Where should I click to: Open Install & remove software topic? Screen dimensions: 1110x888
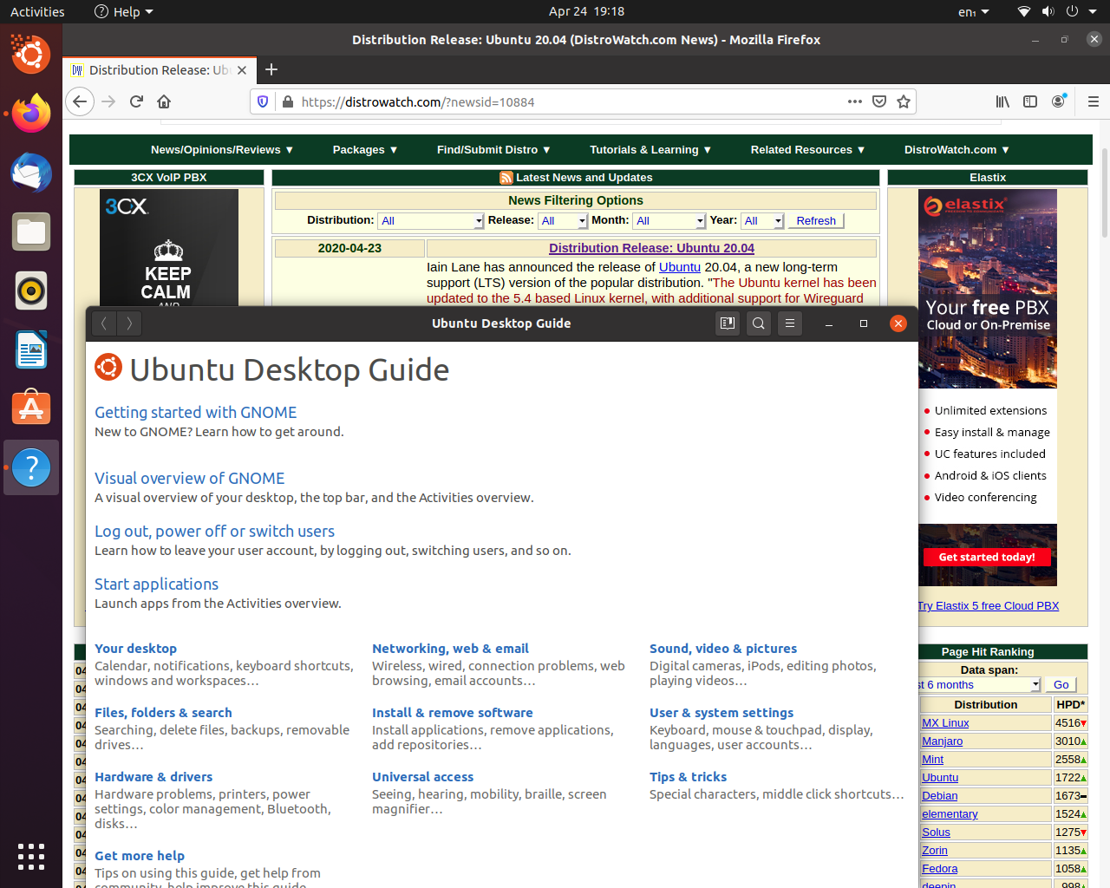click(x=453, y=713)
